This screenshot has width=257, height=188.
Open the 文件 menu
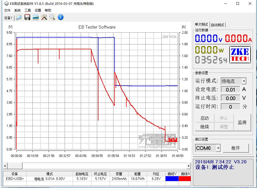(x=7, y=10)
